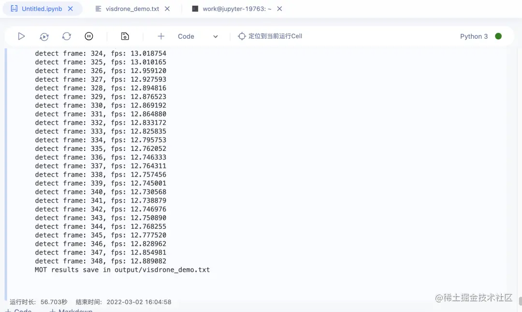Add a new cell with plus icon
This screenshot has height=312, width=522.
click(161, 36)
